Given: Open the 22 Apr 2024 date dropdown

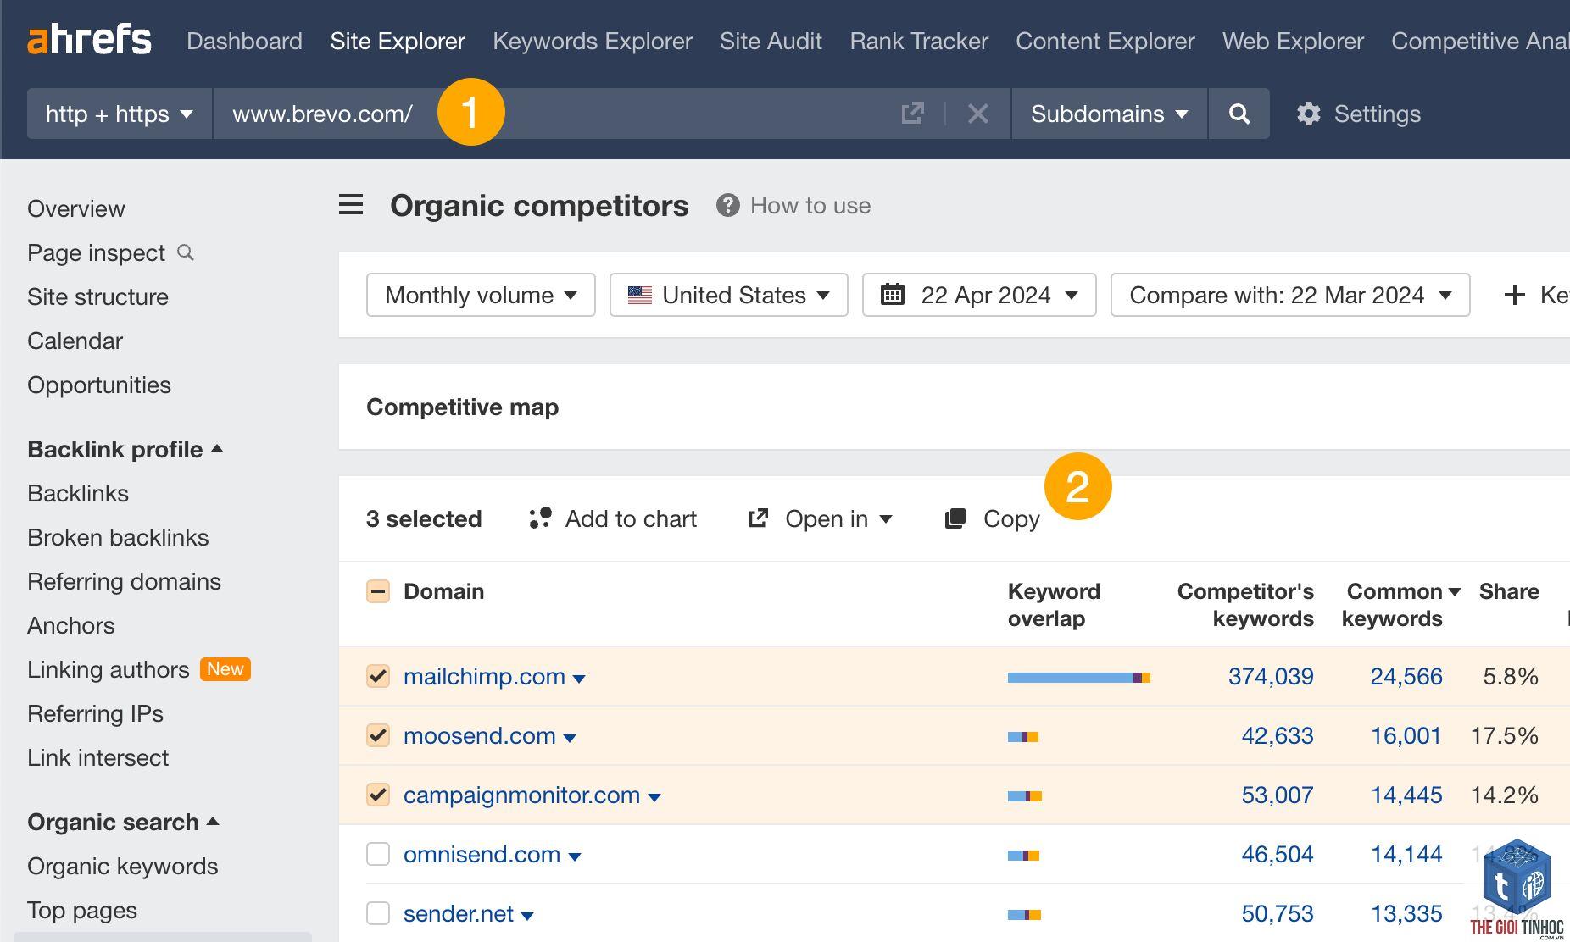Looking at the screenshot, I should [979, 295].
